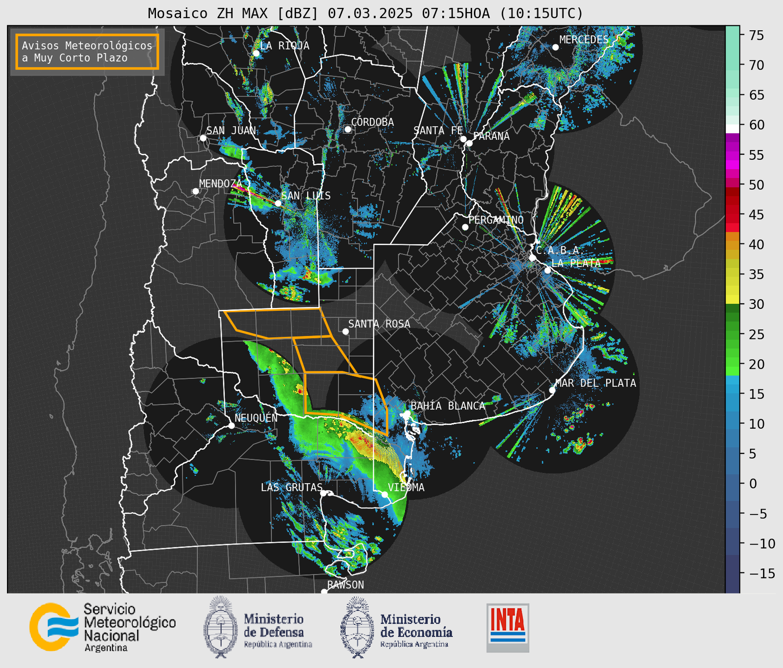This screenshot has height=668, width=783.
Task: Click the CÓRDOBA city label
Action: [372, 122]
